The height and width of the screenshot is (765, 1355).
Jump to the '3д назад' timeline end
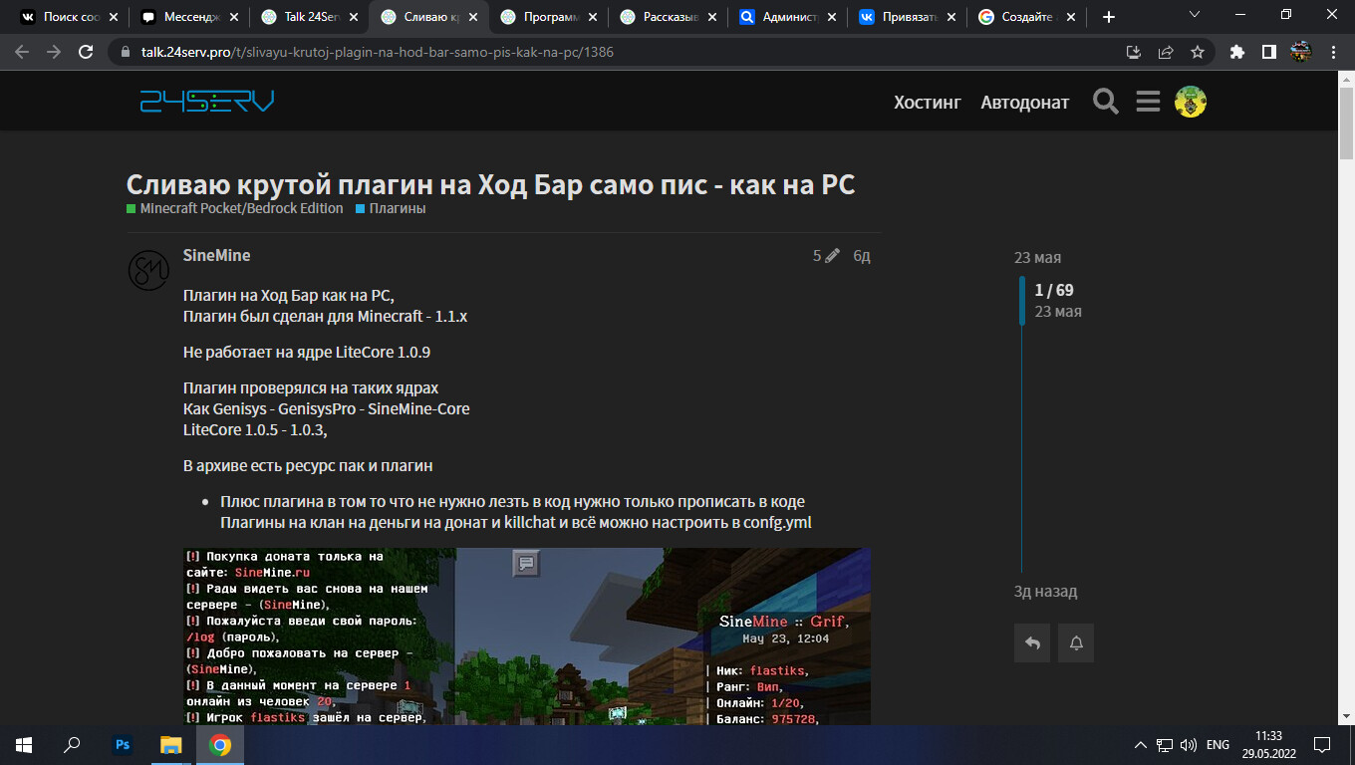click(1045, 592)
